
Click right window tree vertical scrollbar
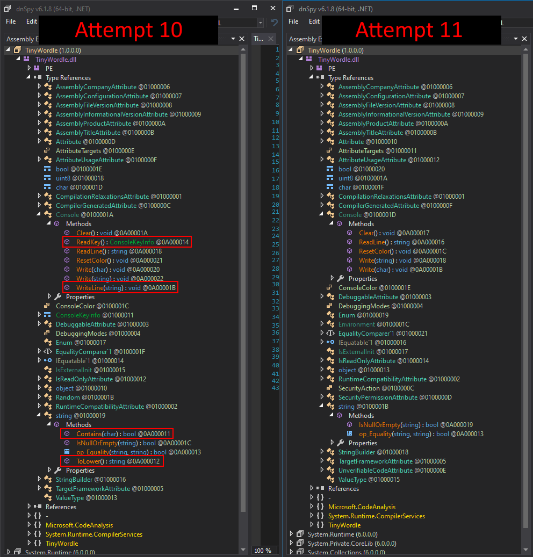click(525, 291)
